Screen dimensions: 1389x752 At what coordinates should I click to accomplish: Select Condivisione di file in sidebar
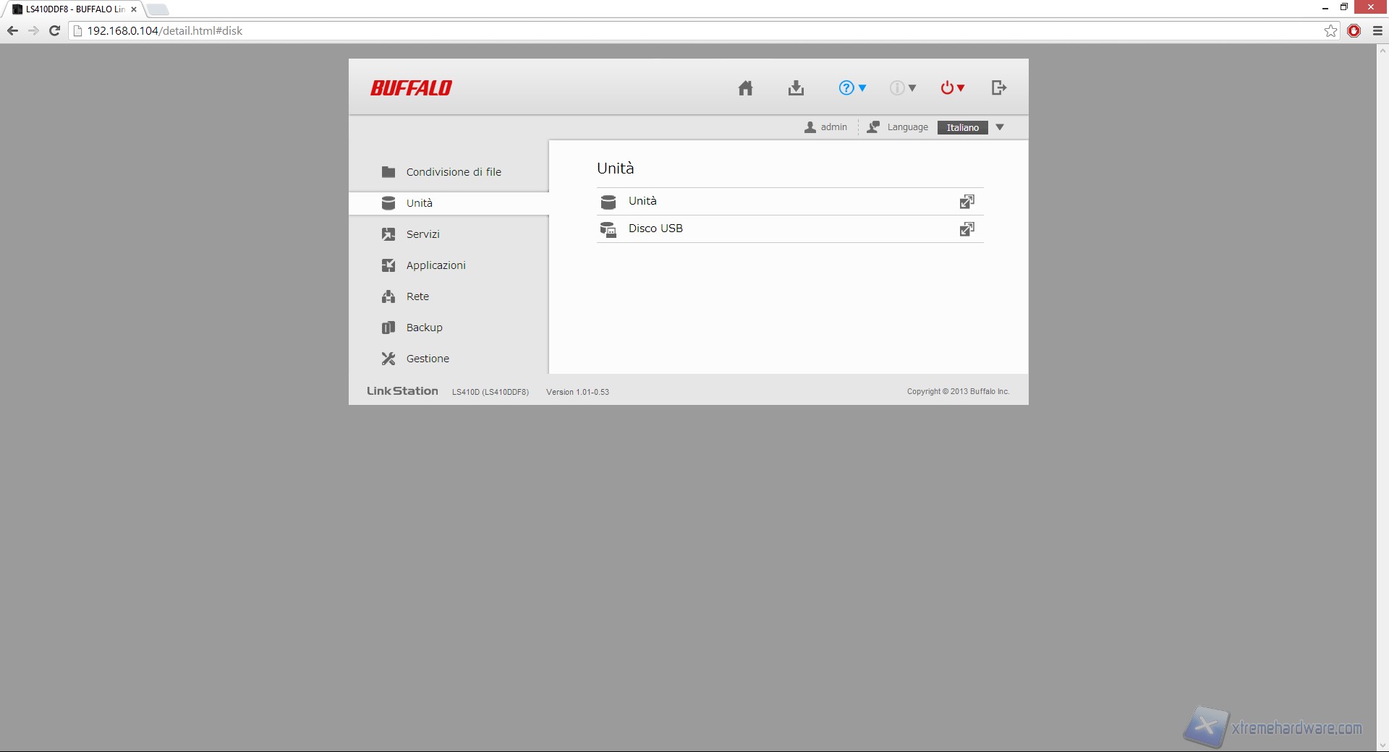point(453,172)
